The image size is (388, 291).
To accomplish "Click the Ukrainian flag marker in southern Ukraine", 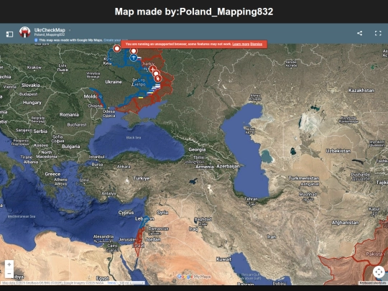I will coord(141,98).
